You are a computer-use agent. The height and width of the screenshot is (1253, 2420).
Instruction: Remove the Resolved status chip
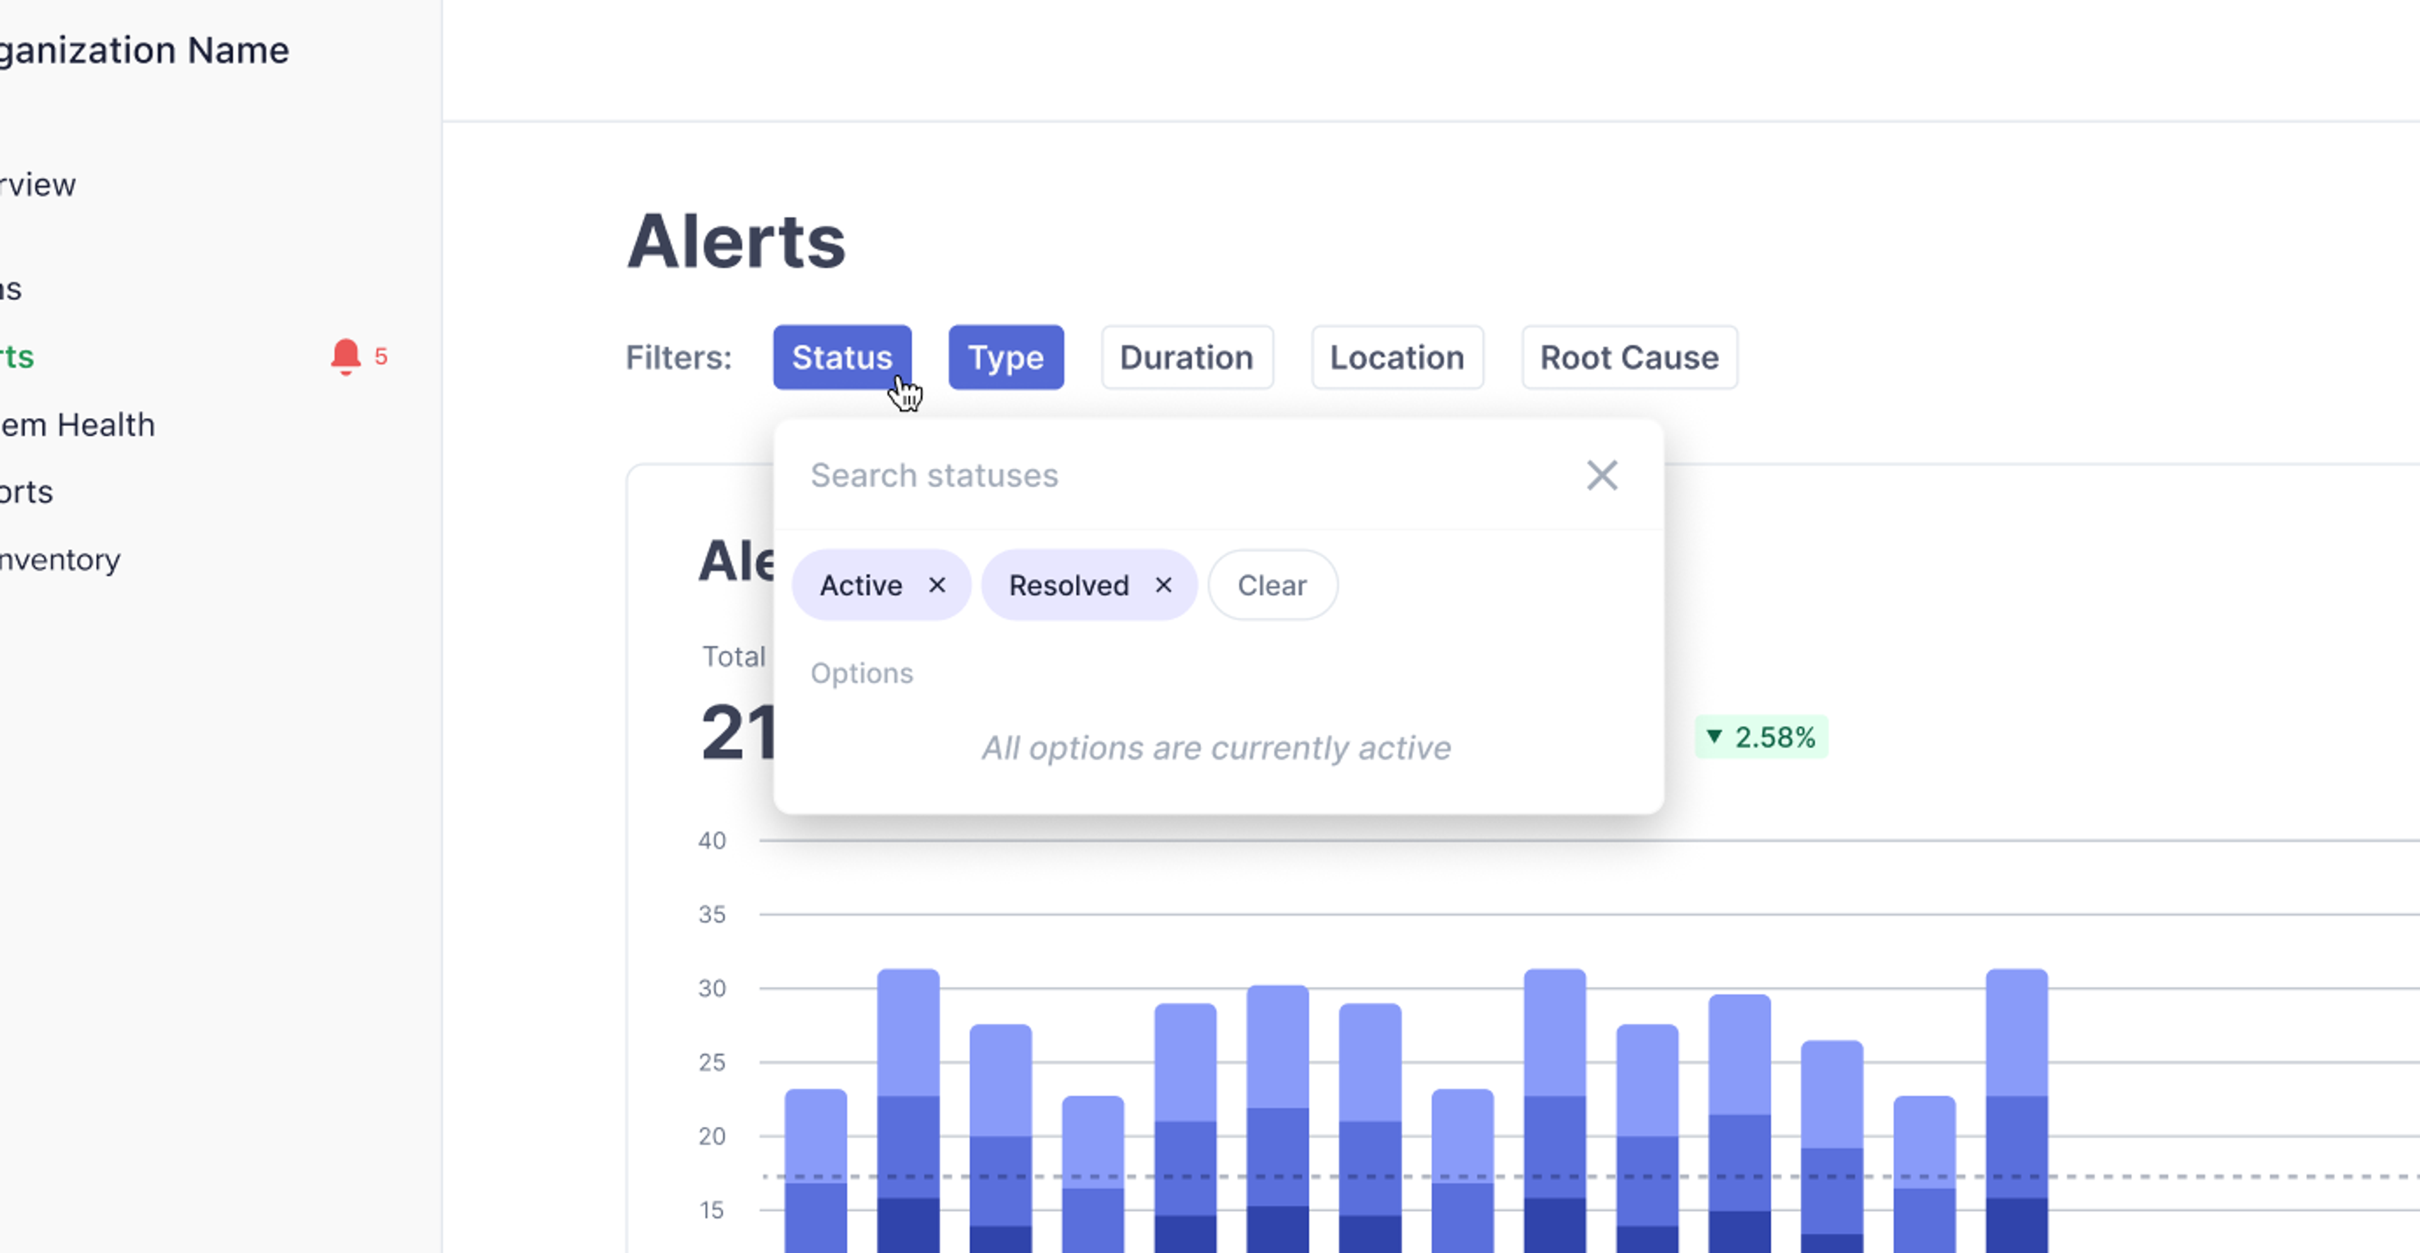coord(1163,585)
